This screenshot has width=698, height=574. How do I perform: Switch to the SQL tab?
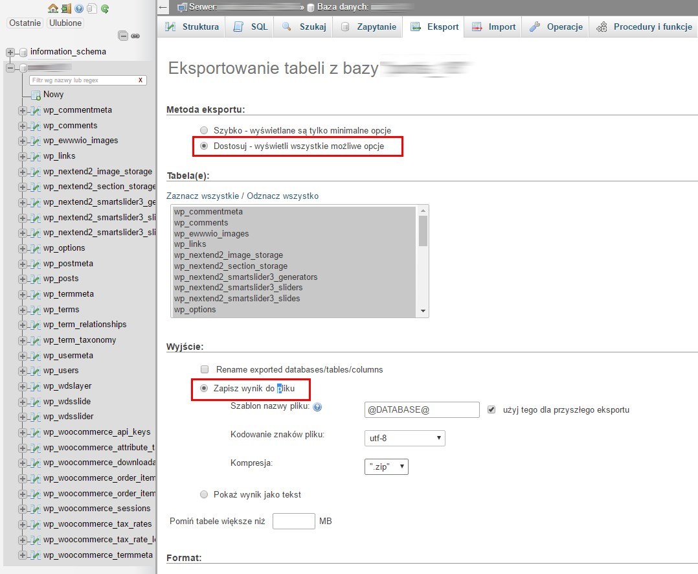point(250,27)
